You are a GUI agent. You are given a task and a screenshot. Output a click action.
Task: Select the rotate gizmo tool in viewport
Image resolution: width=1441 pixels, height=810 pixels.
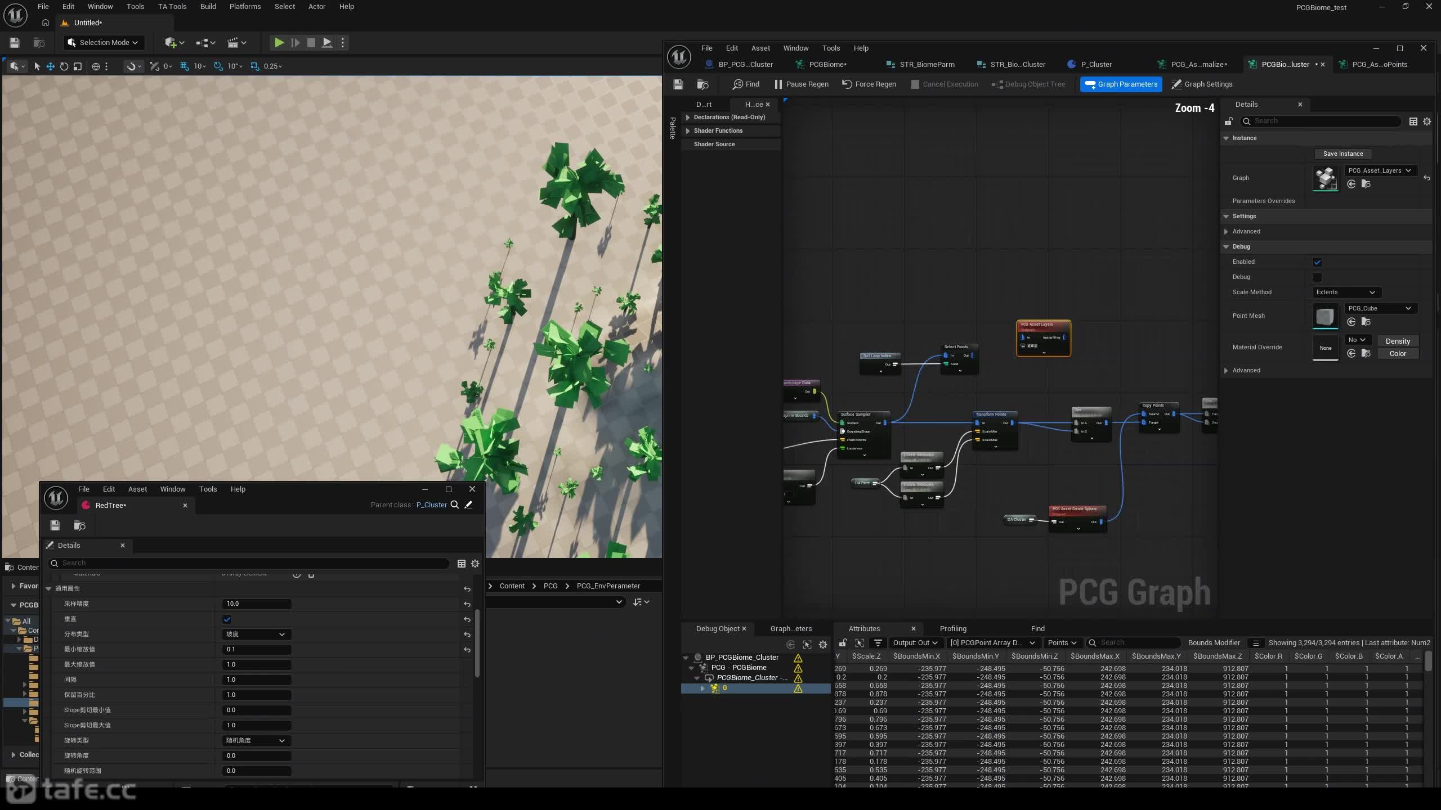(x=64, y=66)
